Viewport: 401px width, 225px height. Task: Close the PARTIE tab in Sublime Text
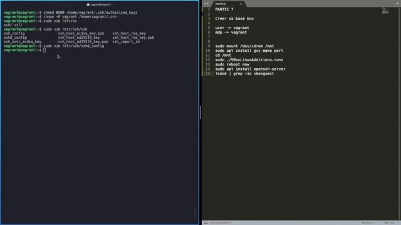click(241, 4)
